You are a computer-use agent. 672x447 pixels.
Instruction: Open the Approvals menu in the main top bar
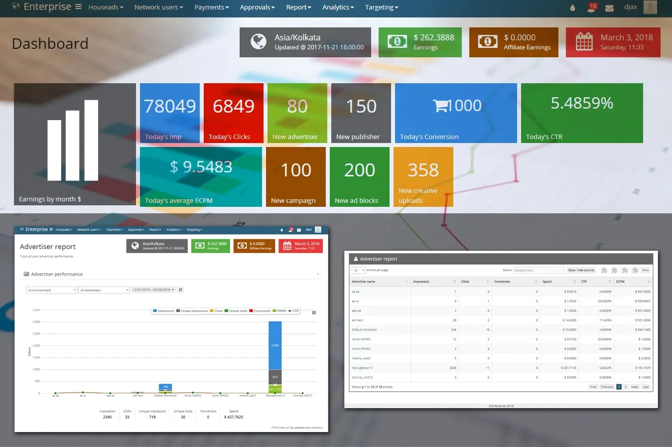[x=258, y=7]
